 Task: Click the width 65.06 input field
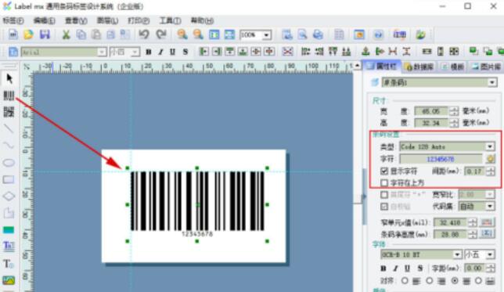430,111
